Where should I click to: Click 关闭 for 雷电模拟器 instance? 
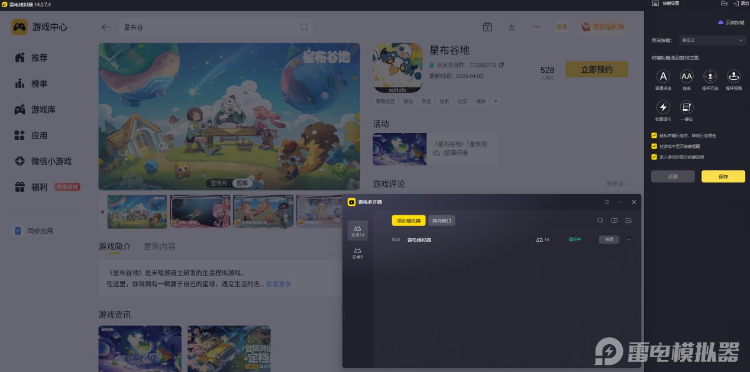click(x=609, y=240)
